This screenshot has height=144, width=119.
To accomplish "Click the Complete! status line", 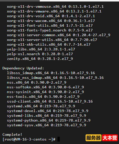I will point(12,135).
